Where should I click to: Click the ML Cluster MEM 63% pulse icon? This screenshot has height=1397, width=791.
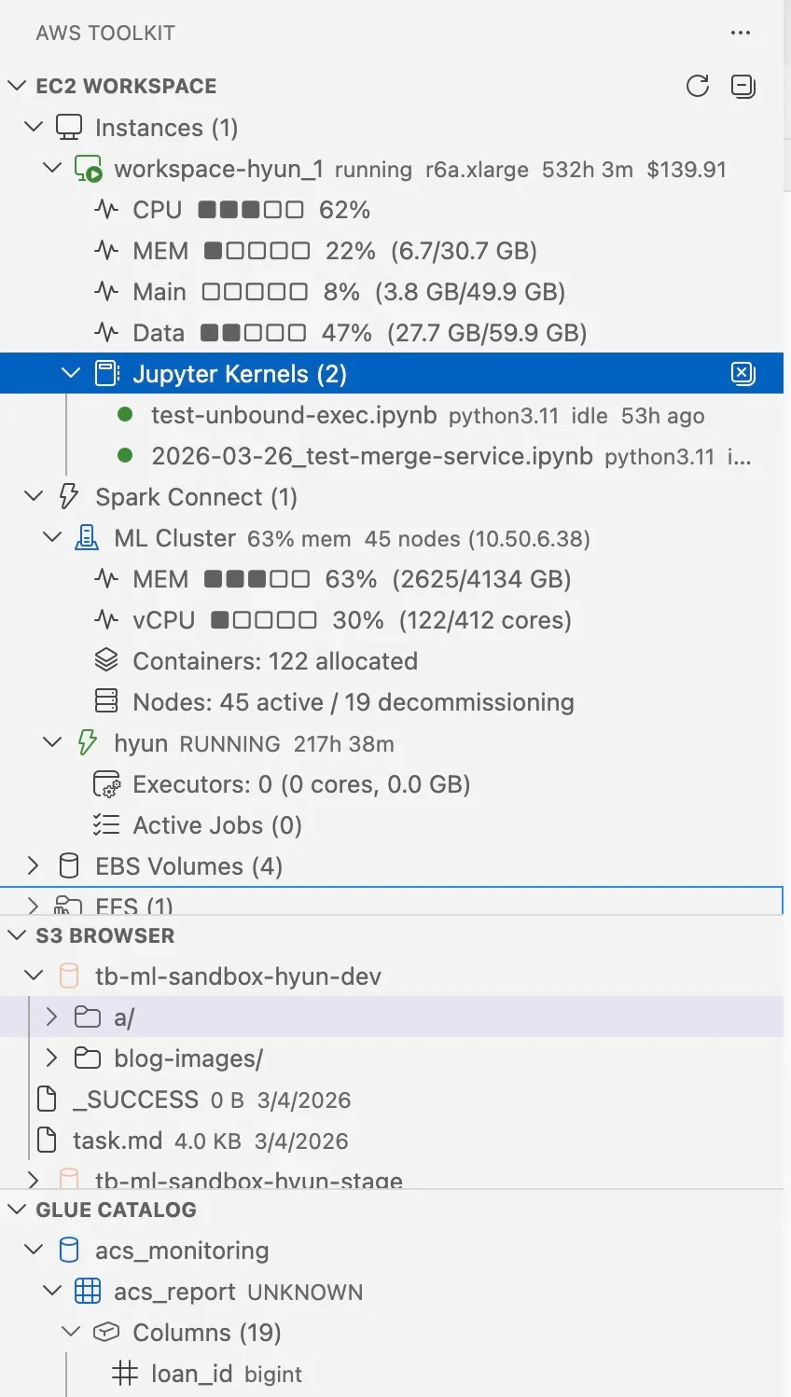tap(106, 579)
